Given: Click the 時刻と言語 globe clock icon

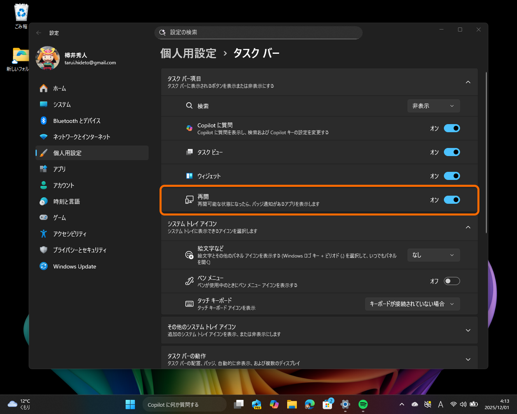Looking at the screenshot, I should 44,201.
